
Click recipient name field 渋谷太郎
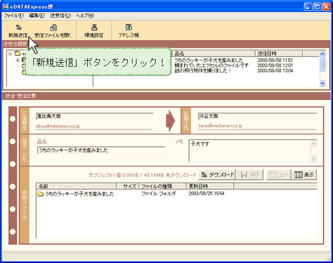[x=257, y=116]
